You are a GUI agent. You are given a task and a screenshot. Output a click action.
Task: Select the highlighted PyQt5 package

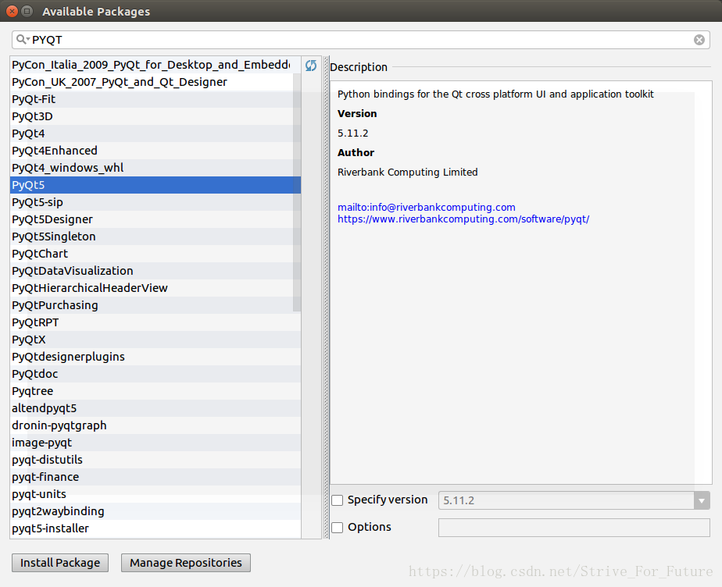(155, 185)
